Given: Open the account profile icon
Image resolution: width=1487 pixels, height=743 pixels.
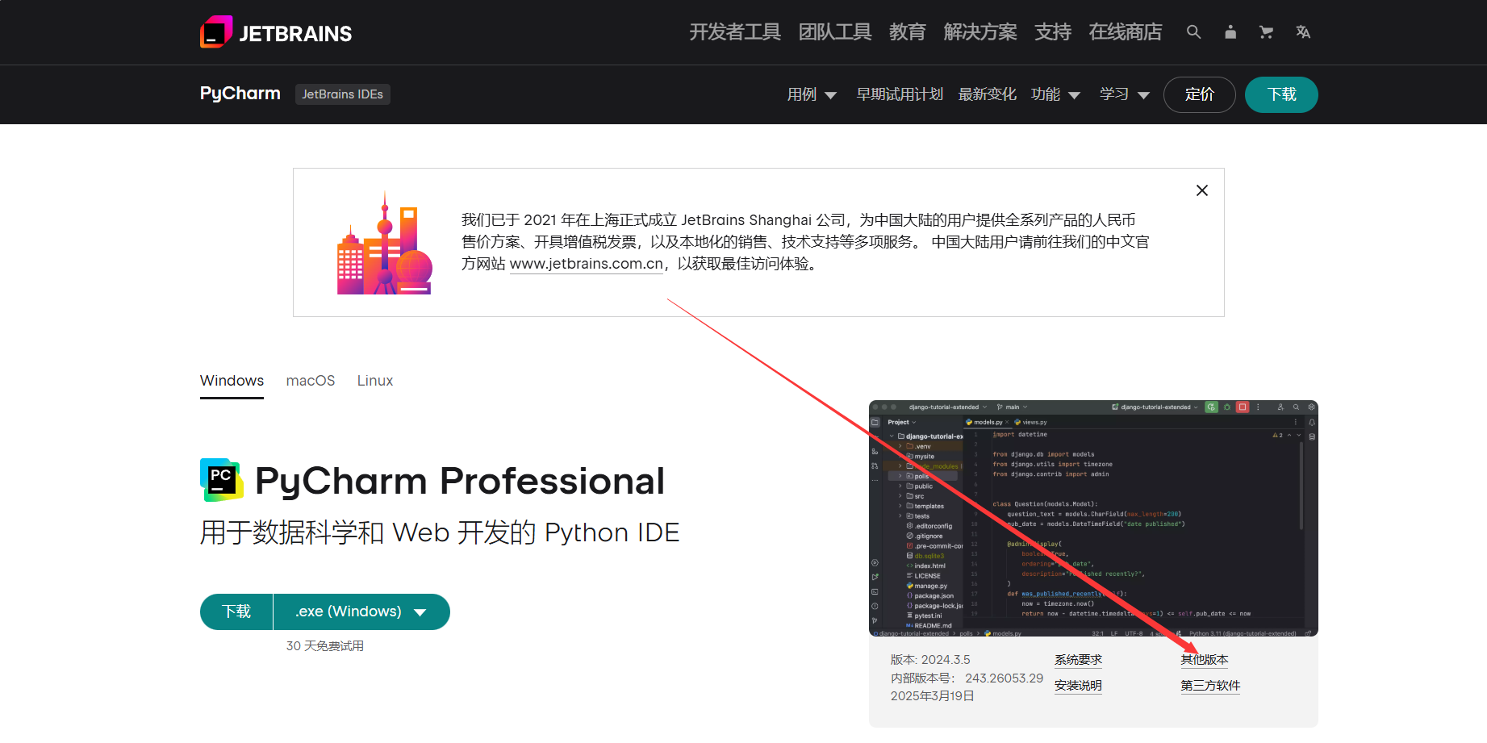Looking at the screenshot, I should [x=1230, y=32].
